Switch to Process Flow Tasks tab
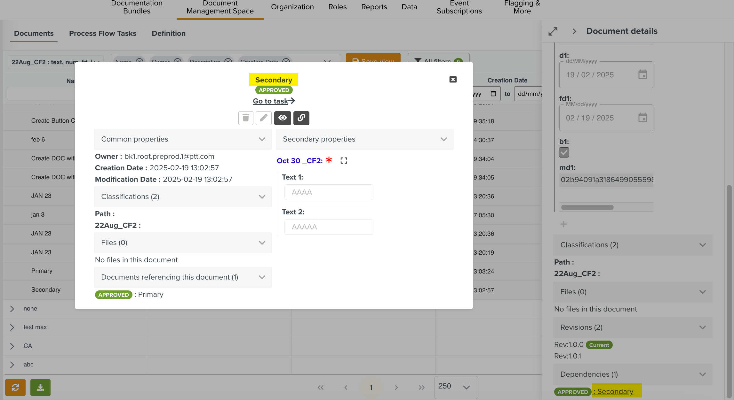 point(102,33)
